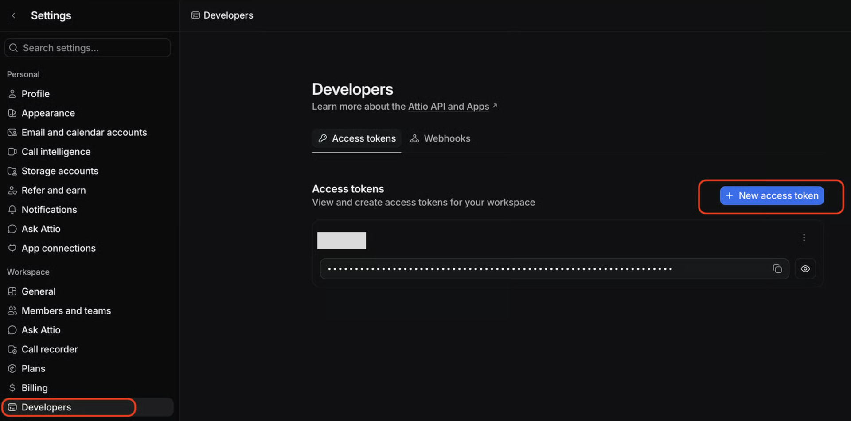
Task: Open Email and calendar accounts
Action: click(84, 132)
